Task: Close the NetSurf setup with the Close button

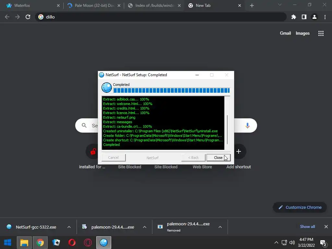Action: point(218,158)
